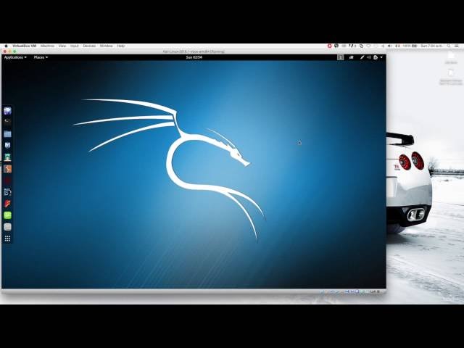This screenshot has width=464, height=348.
Task: Expand Kali system menu dropdown arrow
Action: point(381,57)
